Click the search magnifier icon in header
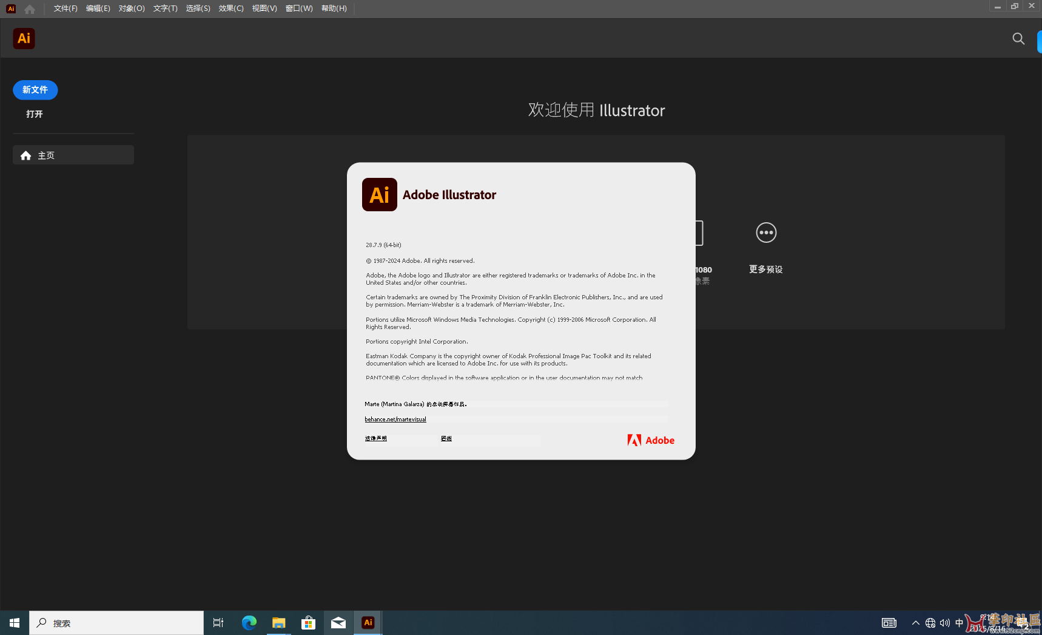Image resolution: width=1042 pixels, height=635 pixels. click(1018, 39)
